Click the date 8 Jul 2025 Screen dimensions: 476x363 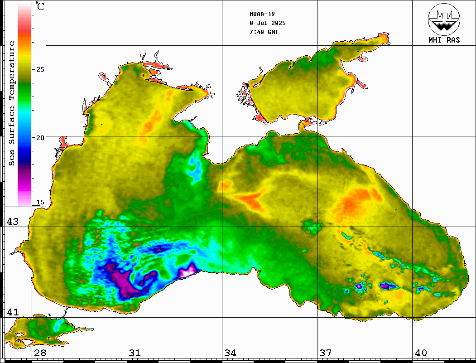coord(268,23)
